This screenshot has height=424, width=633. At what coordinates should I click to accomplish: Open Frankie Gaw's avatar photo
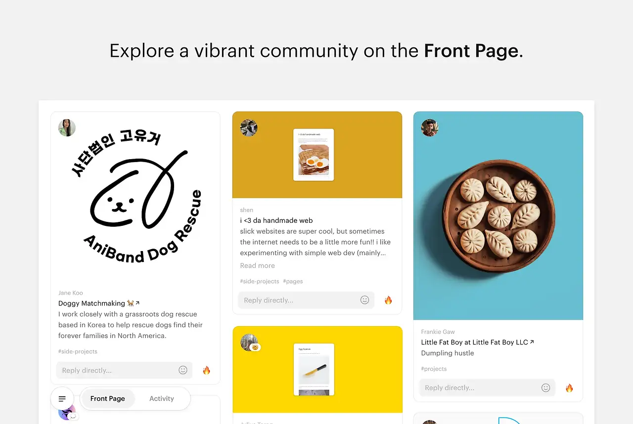coord(430,127)
